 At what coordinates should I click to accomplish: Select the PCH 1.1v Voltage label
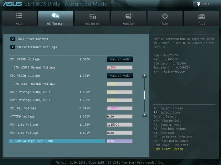click(x=24, y=125)
